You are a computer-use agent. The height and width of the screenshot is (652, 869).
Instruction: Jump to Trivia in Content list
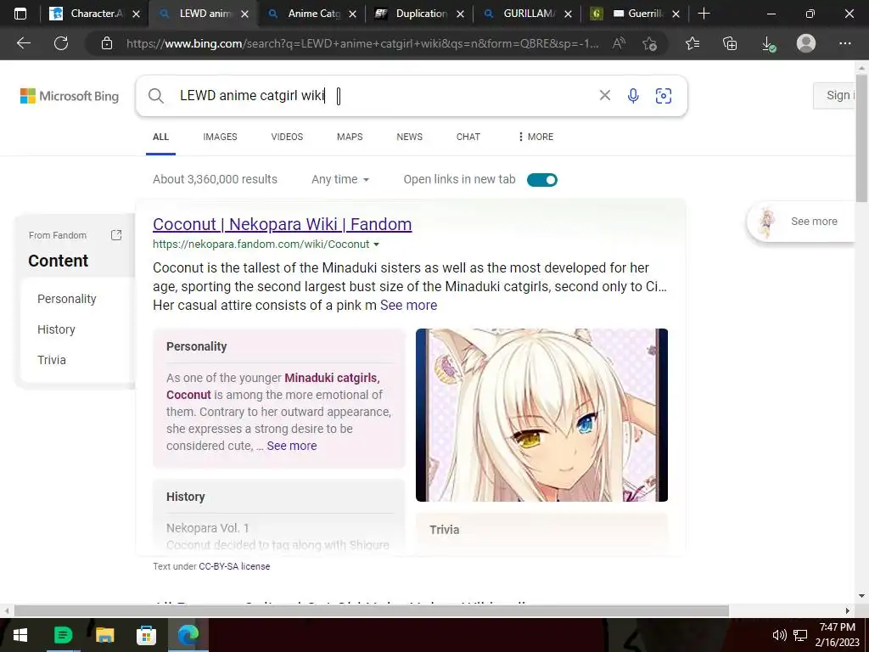click(x=52, y=360)
